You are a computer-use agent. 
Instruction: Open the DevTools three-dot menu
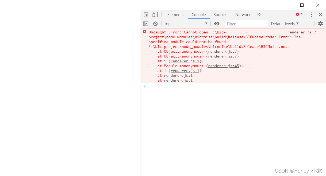(311, 15)
